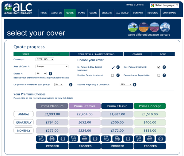Screen dimensions: 184x156
Task: Click CONFIRM step in progress bar
Action: point(137,54)
